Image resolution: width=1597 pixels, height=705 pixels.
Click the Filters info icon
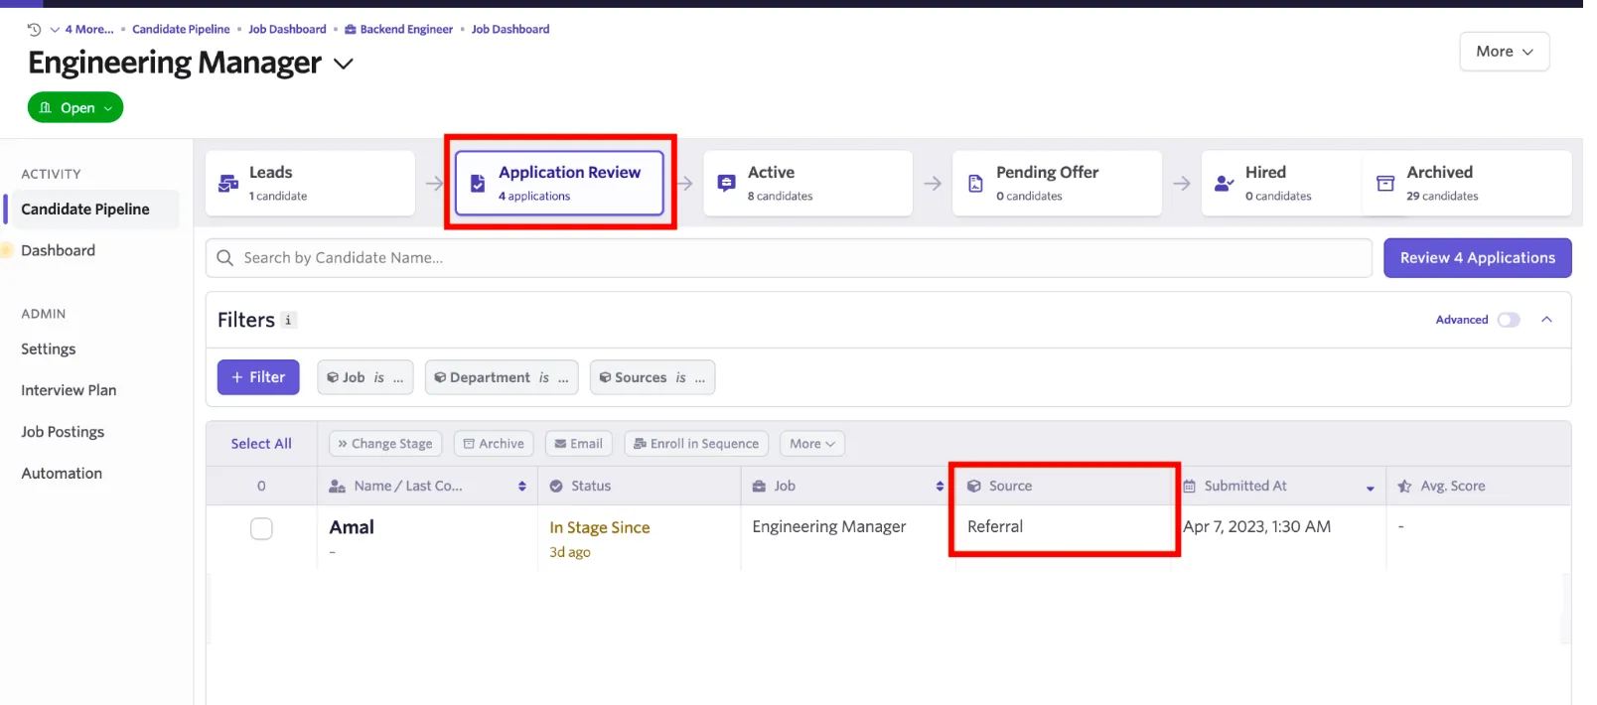288,320
